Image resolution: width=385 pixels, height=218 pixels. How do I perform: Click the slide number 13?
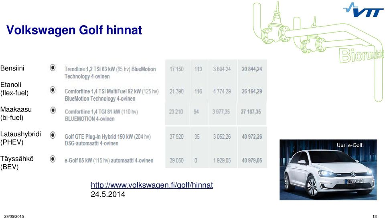[x=375, y=216]
